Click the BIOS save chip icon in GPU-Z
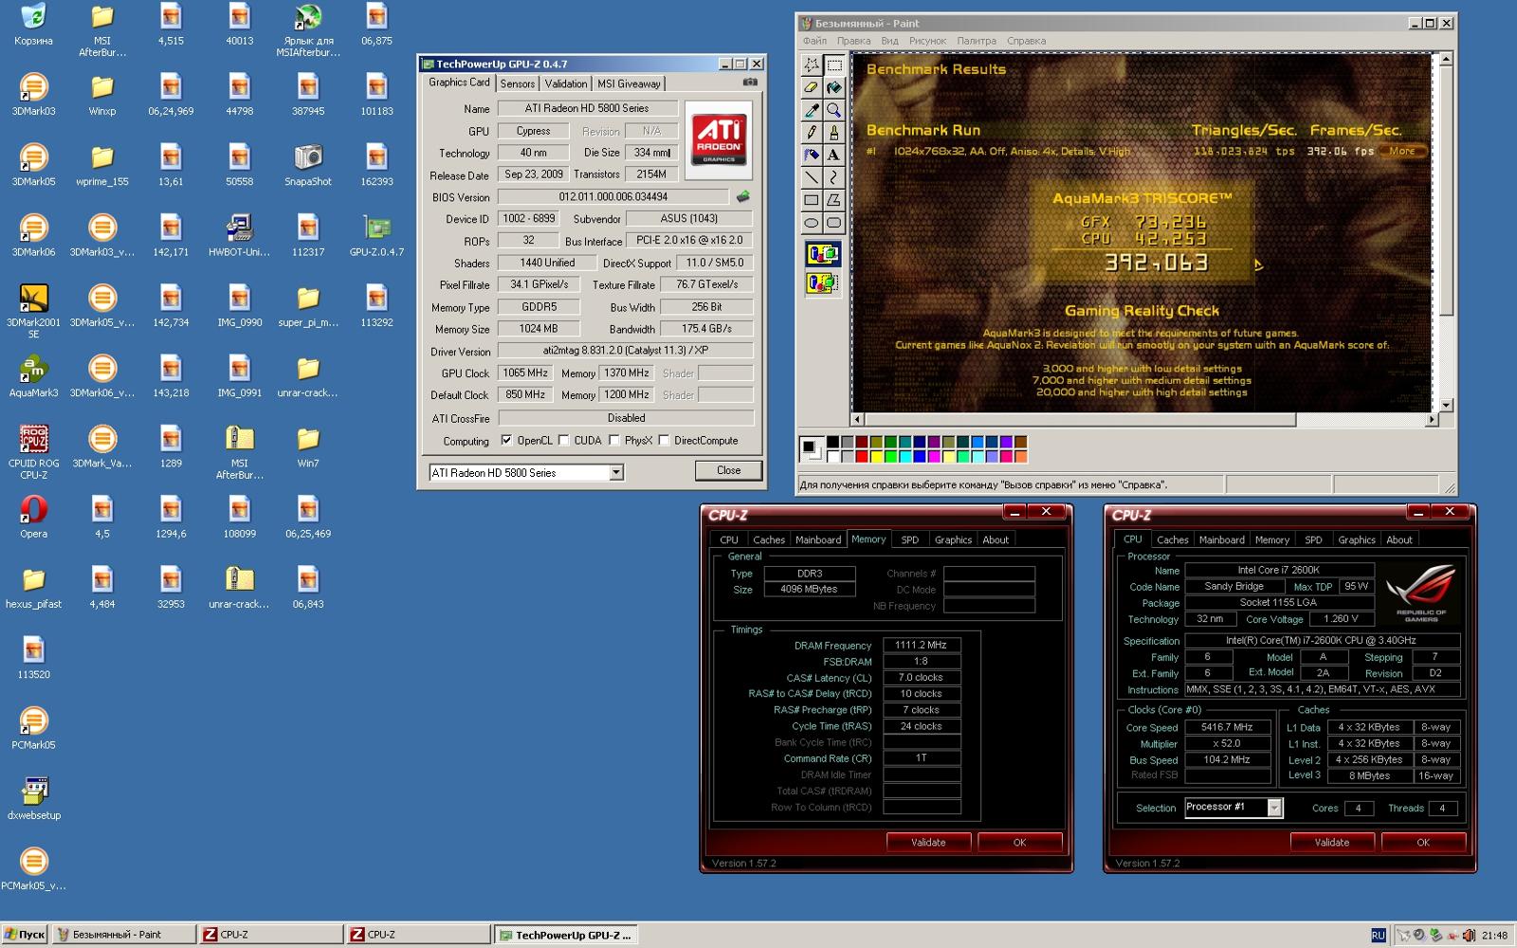 [743, 196]
